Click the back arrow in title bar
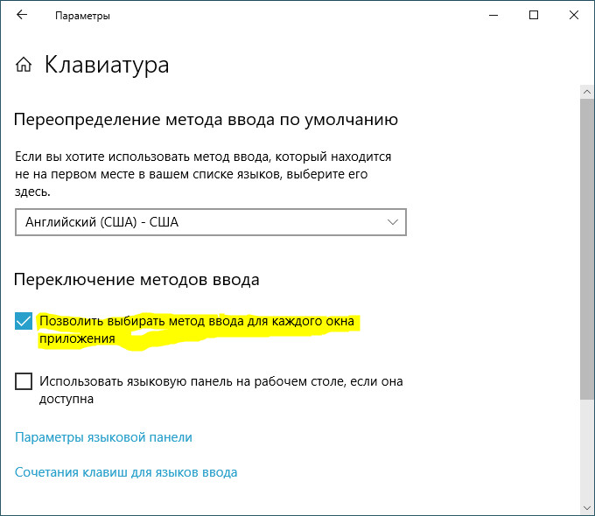Screen dimensions: 595x516 point(22,15)
